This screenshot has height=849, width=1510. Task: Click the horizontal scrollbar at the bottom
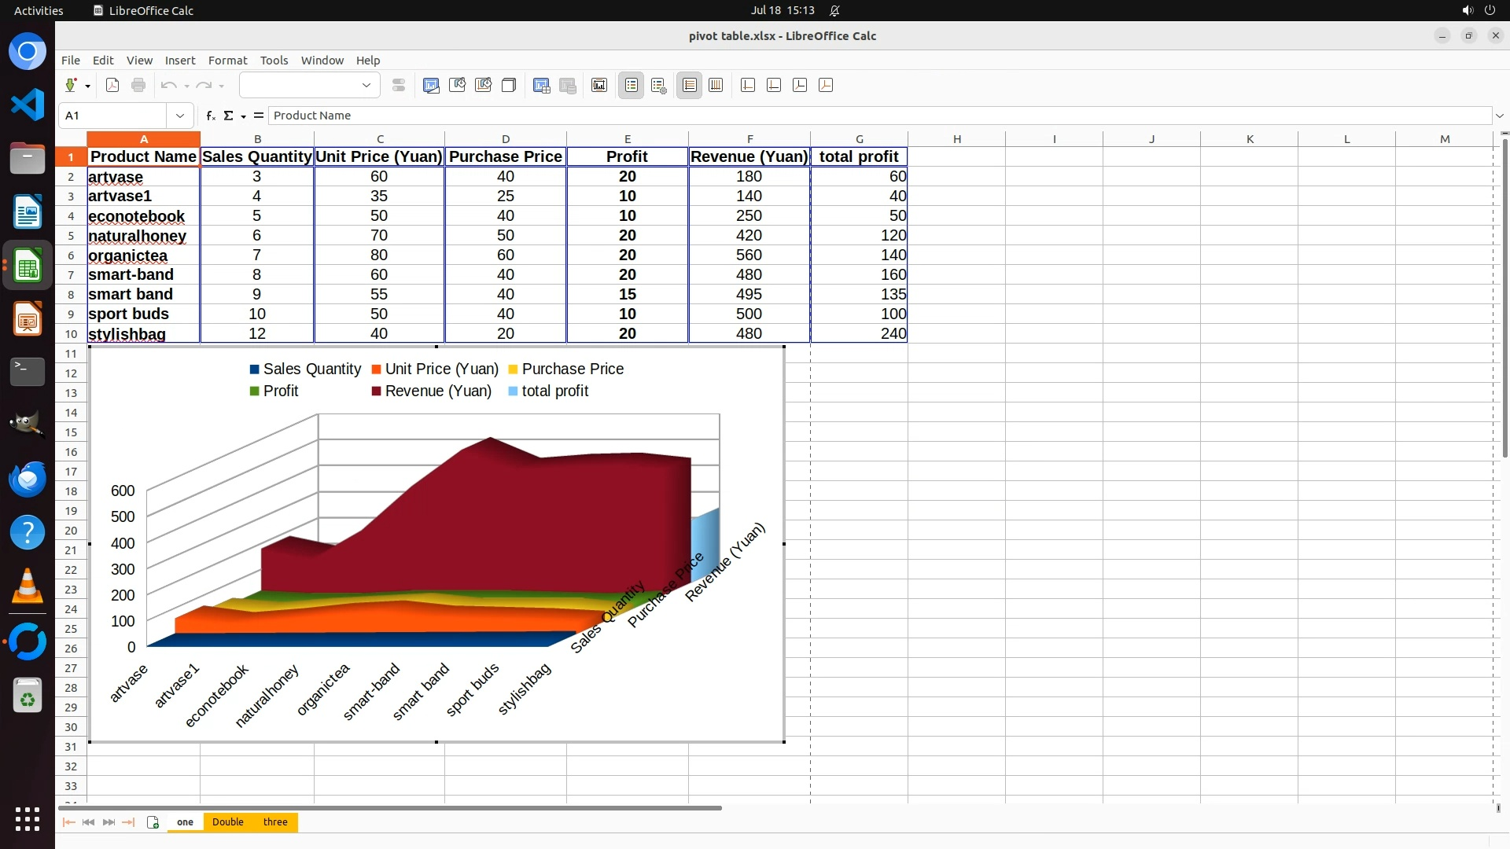(x=389, y=807)
